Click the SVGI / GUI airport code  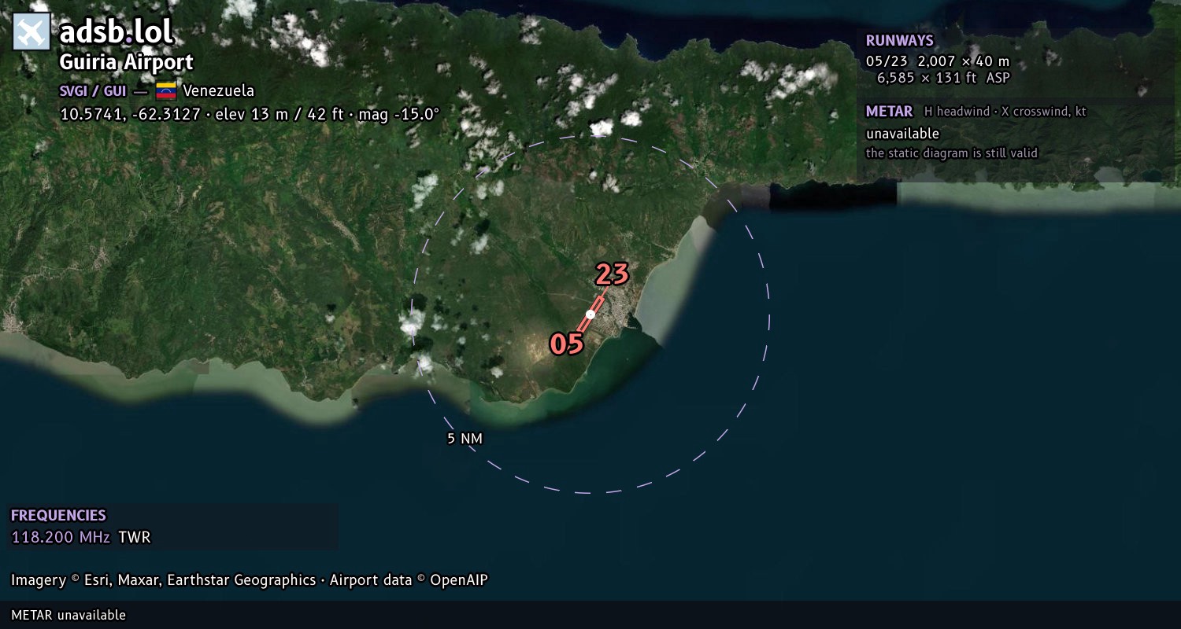point(93,91)
